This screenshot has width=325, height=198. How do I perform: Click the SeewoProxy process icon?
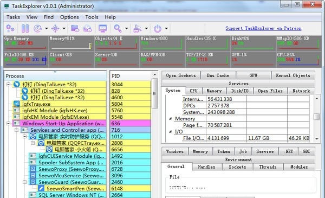click(x=33, y=169)
